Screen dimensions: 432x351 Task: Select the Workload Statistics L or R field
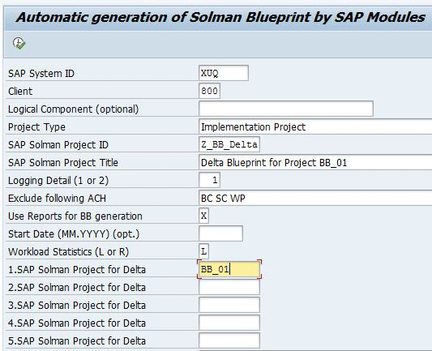[203, 251]
